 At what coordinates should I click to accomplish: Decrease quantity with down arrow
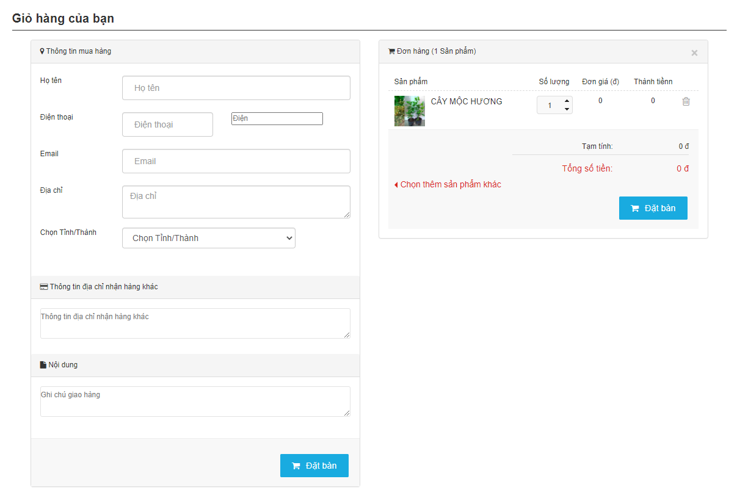click(x=567, y=109)
